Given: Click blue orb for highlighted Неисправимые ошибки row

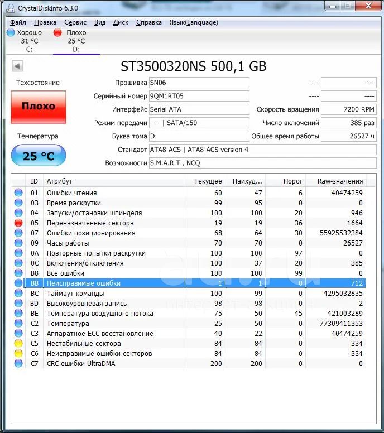Looking at the screenshot, I should tap(18, 283).
